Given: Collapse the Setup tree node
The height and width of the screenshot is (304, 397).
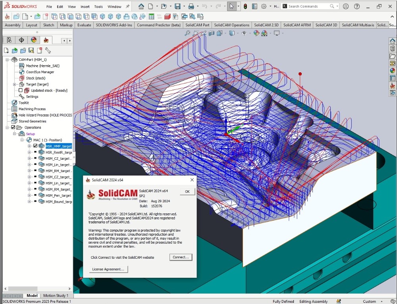Looking at the screenshot, I should coord(14,134).
